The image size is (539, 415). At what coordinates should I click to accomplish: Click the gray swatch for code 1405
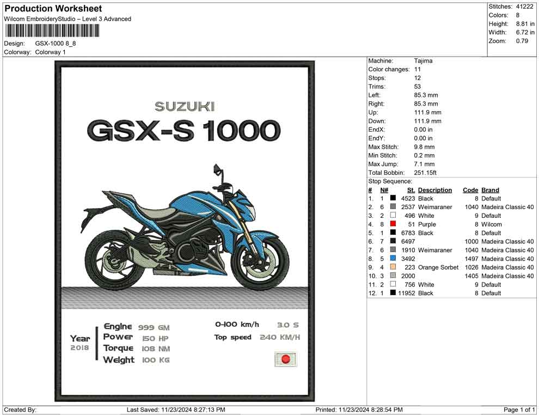tap(393, 276)
